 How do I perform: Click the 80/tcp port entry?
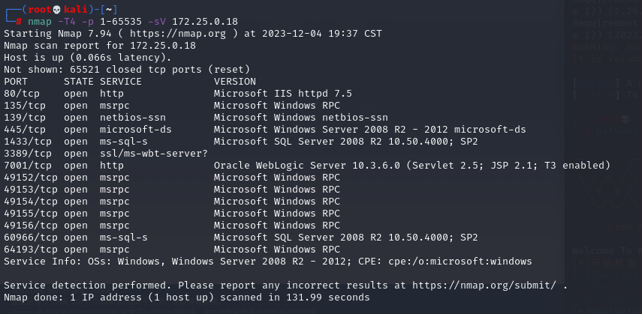[x=22, y=94]
